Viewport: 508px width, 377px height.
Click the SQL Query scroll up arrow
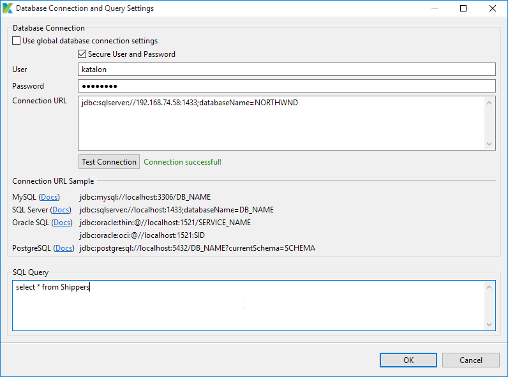point(489,287)
